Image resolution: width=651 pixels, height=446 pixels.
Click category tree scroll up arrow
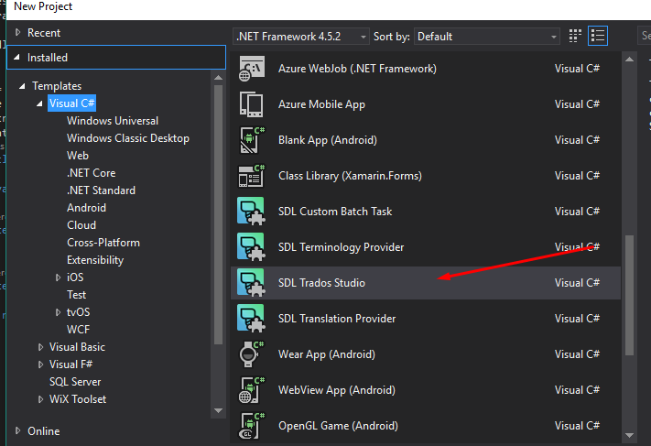(219, 78)
